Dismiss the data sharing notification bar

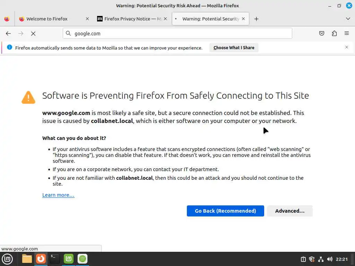346,47
